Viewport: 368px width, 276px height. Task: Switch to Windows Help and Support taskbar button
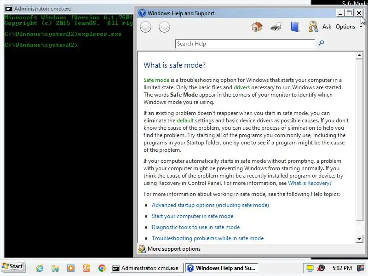(222, 268)
